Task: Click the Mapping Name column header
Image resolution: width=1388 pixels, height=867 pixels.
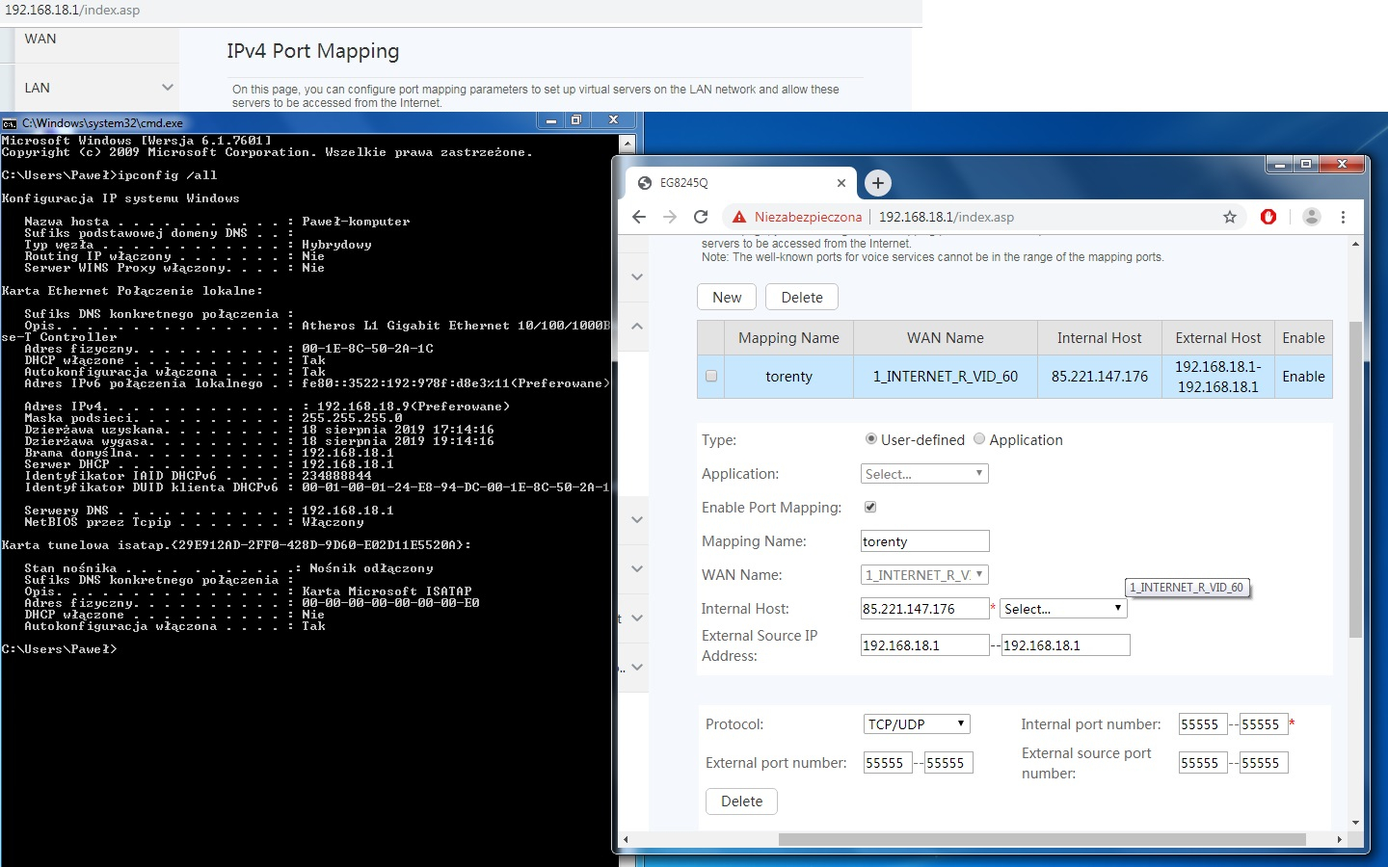Action: (x=788, y=338)
